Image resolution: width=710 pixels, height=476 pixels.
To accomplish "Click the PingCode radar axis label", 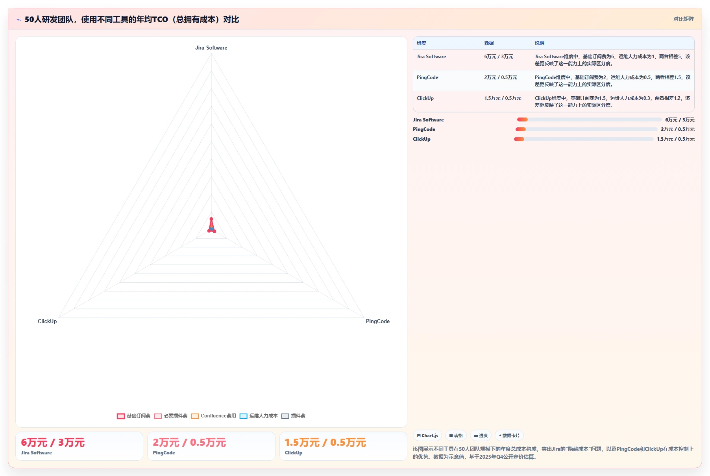I will (378, 321).
